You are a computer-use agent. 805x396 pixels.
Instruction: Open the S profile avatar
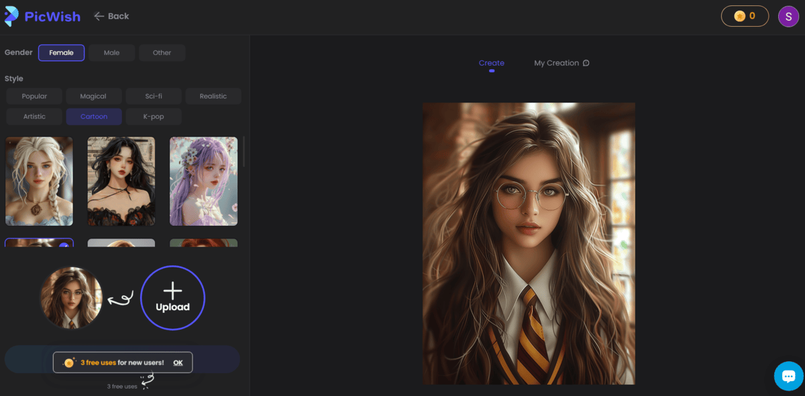[x=788, y=15]
